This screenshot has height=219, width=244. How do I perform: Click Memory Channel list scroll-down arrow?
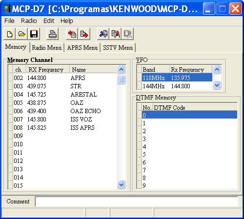(x=122, y=184)
